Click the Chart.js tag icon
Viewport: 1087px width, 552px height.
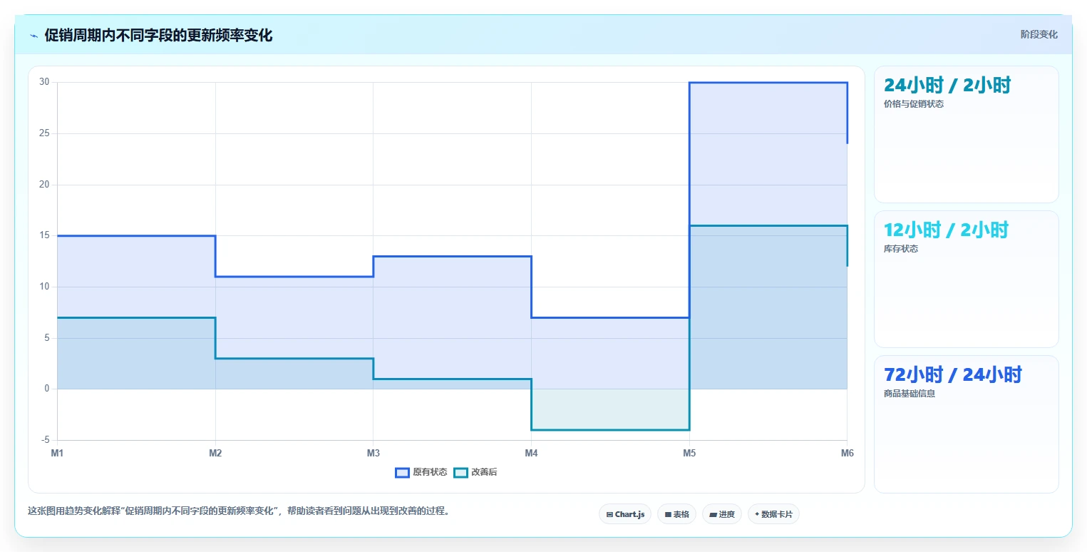609,514
